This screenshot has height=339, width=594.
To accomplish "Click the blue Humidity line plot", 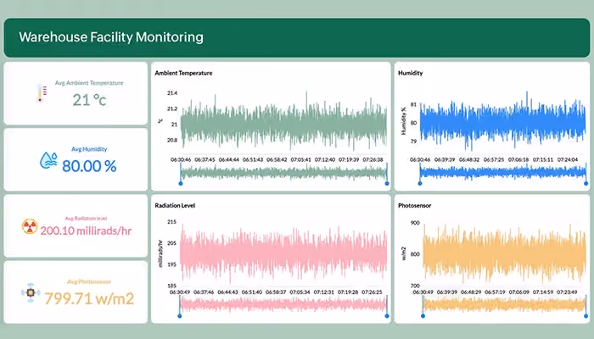I will point(502,123).
